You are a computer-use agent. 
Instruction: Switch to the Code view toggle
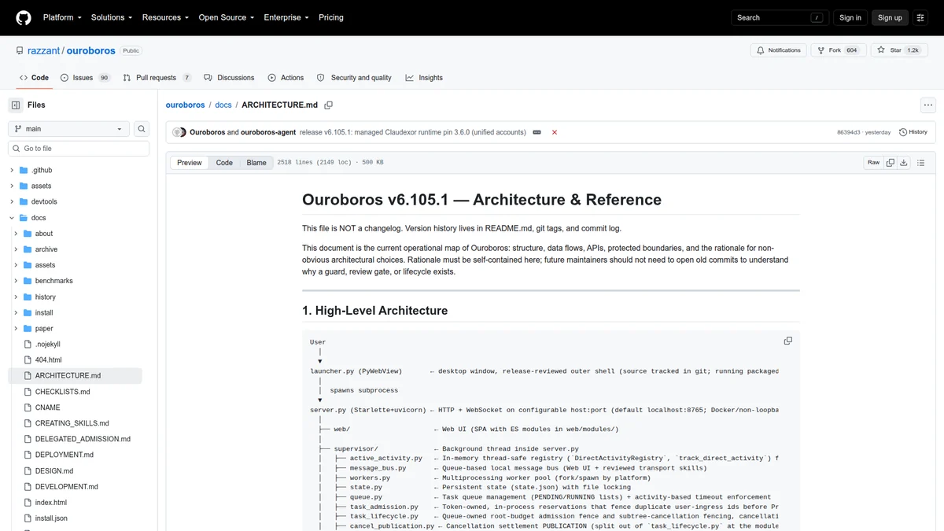(224, 163)
